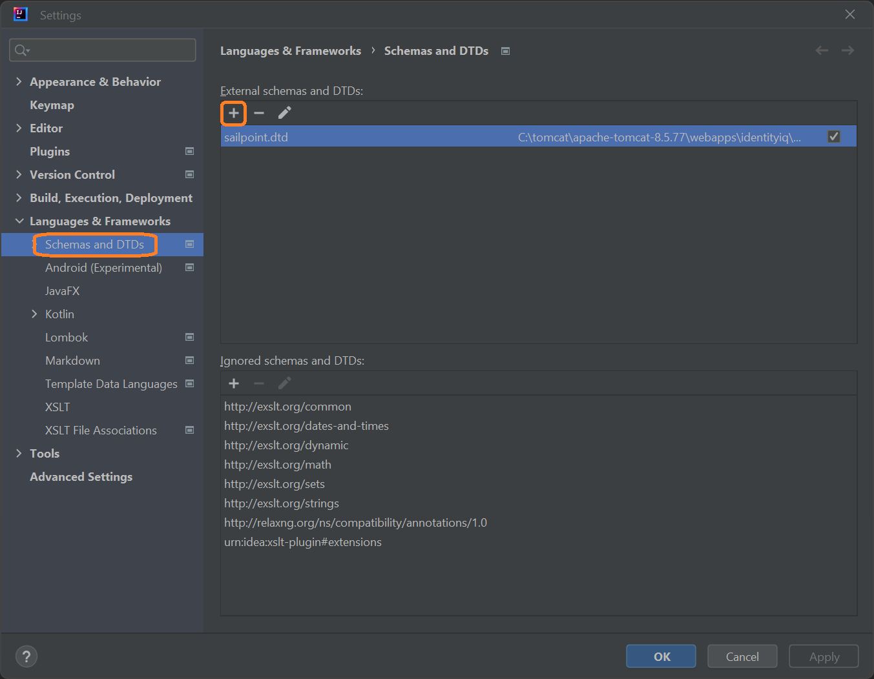Click the project icon next to Lombok
The width and height of the screenshot is (874, 679).
pos(190,337)
